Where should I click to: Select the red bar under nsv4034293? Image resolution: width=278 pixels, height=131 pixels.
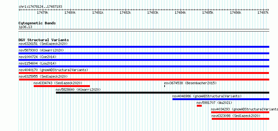click(240, 112)
